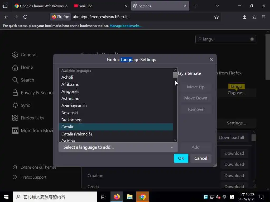Click the settings search field containing langu

[x=226, y=39]
